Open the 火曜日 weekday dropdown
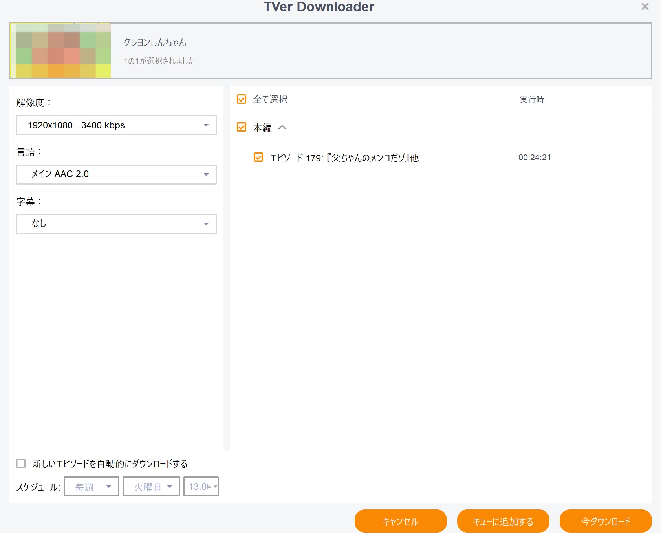Image resolution: width=661 pixels, height=533 pixels. (151, 487)
